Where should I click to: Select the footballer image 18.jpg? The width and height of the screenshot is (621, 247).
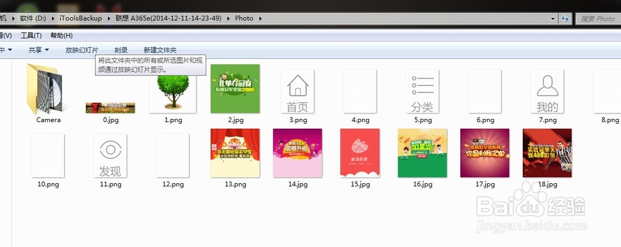click(547, 153)
